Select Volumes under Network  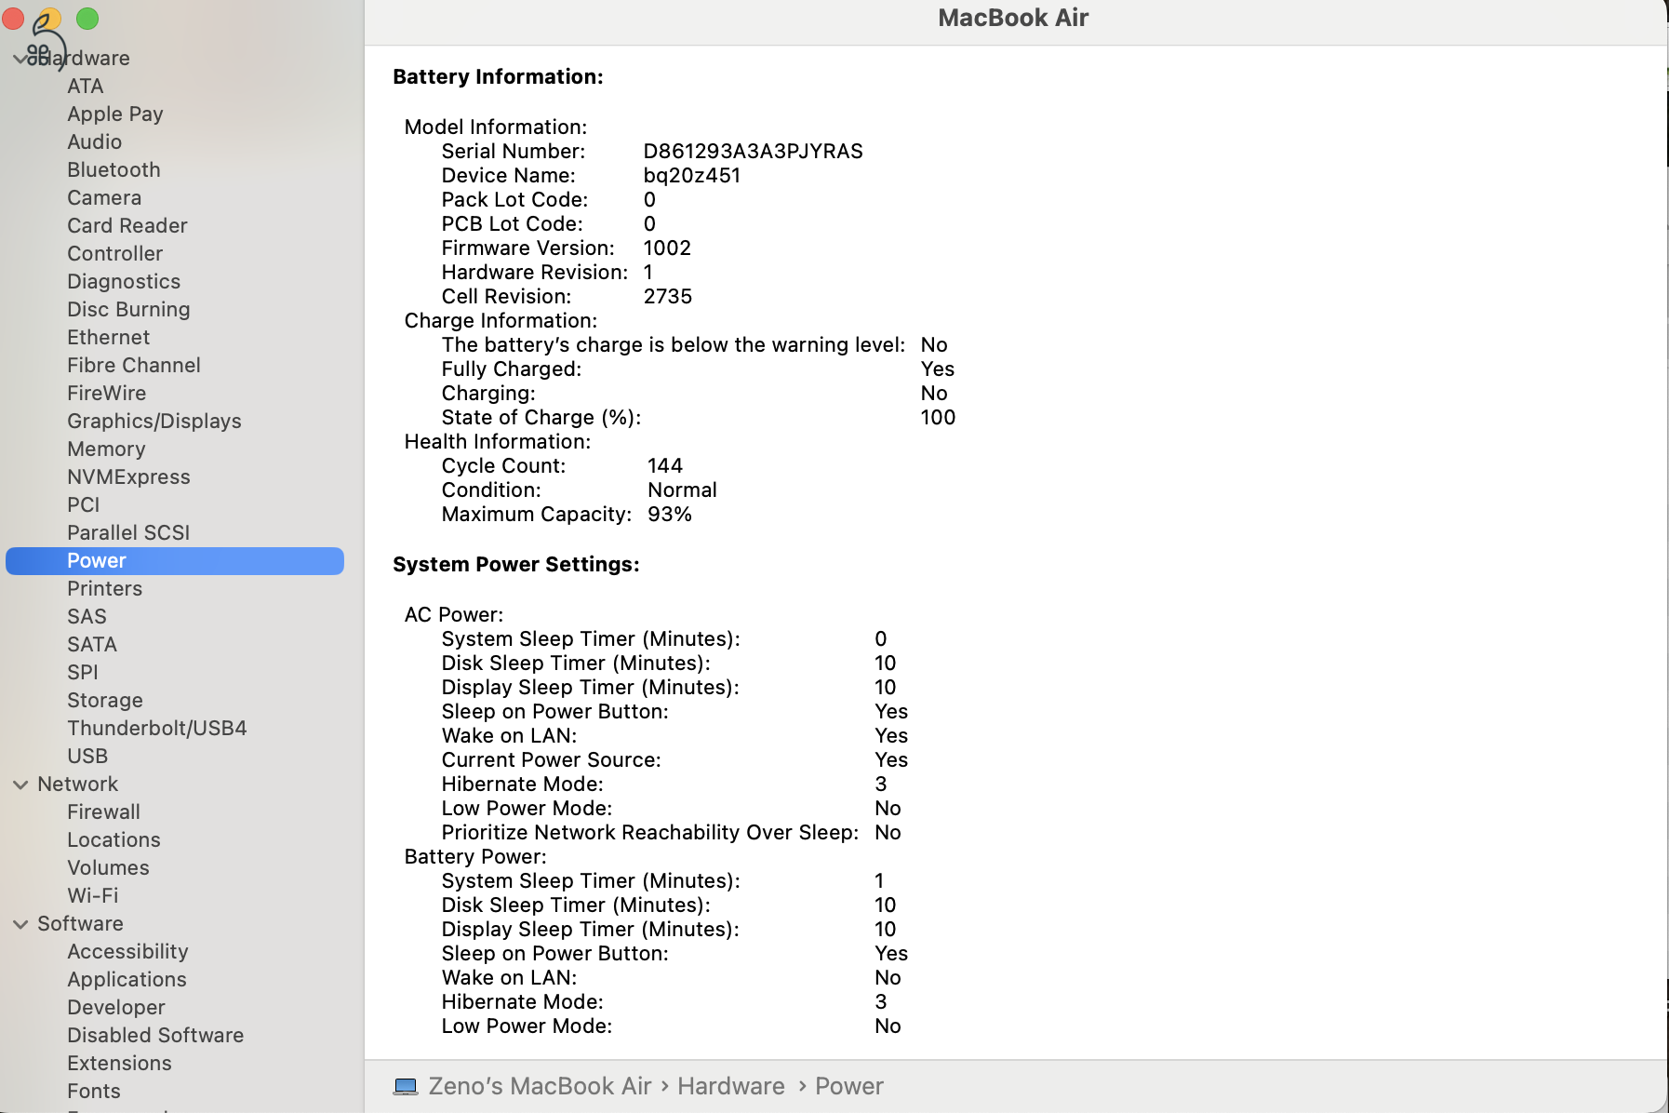(108, 867)
